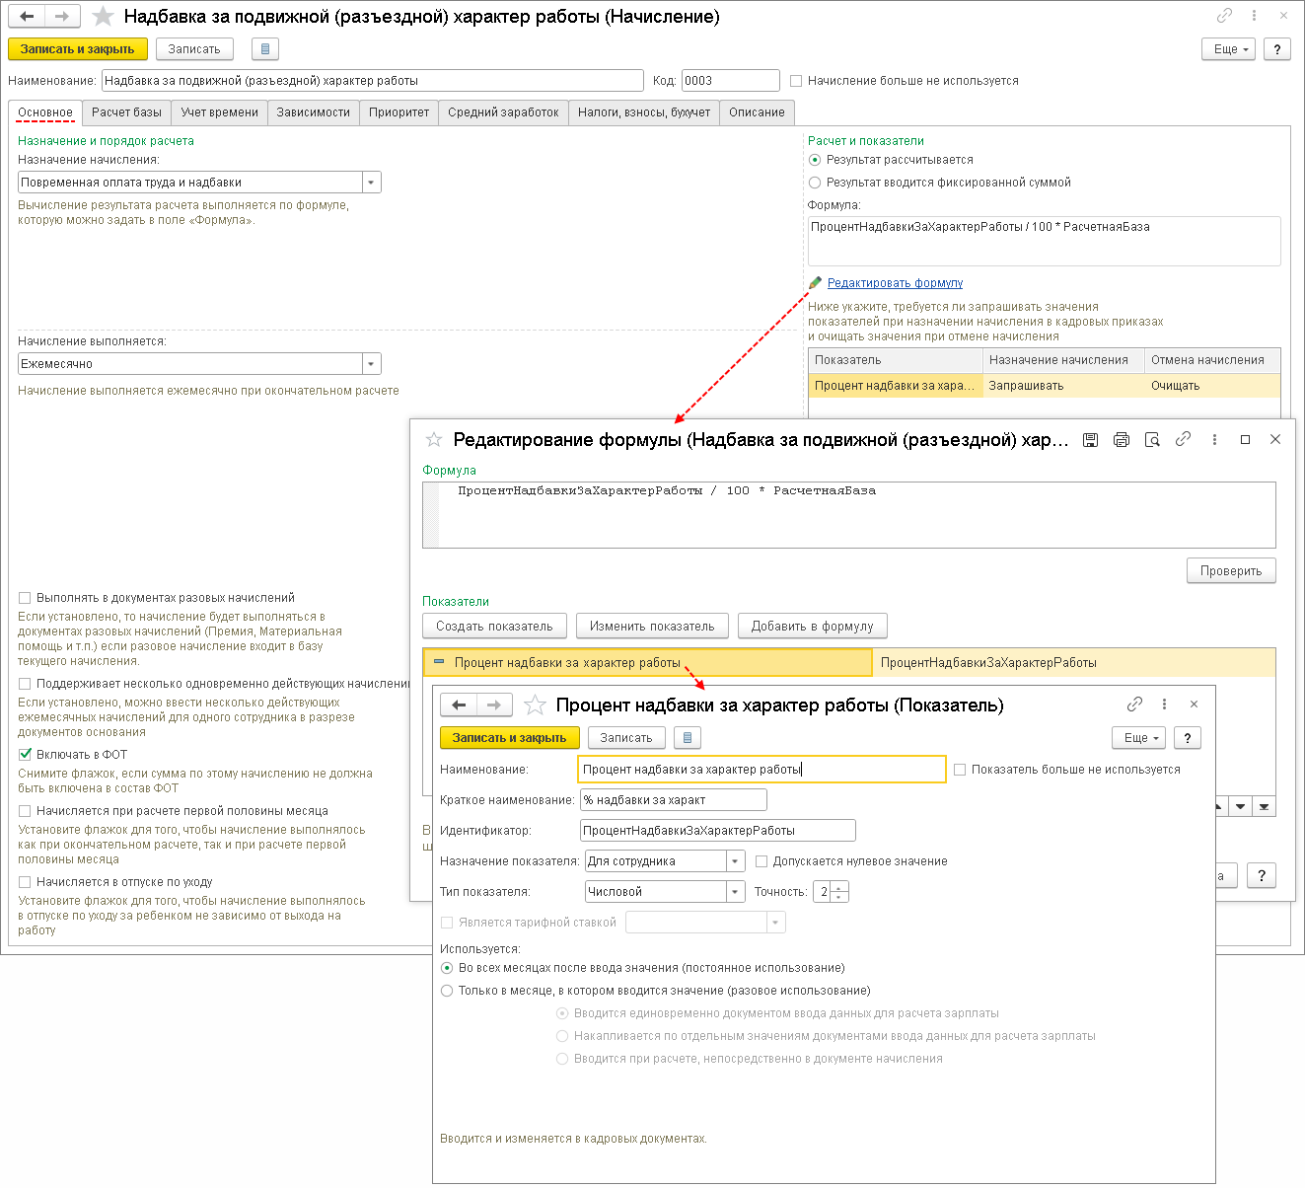Preview icon in formula editing window header
This screenshot has height=1188, width=1305.
[x=1152, y=440]
